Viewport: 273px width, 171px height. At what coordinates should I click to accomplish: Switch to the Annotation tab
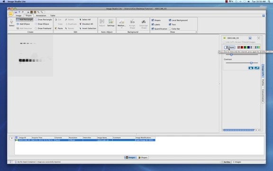click(x=41, y=16)
